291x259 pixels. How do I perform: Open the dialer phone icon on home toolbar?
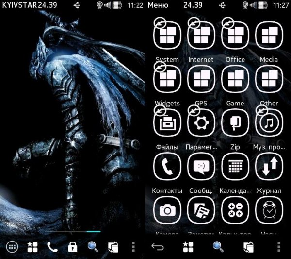pos(52,247)
